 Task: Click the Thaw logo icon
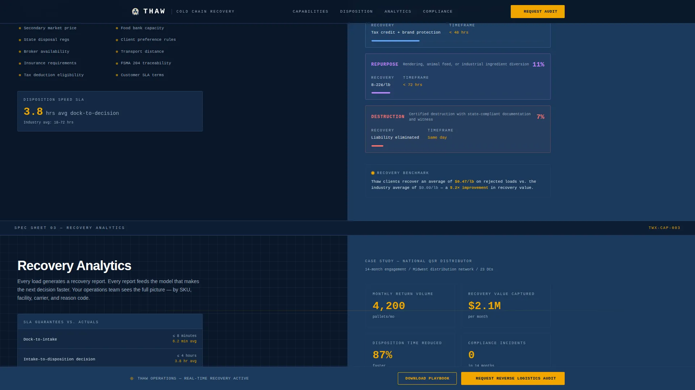[x=135, y=12]
